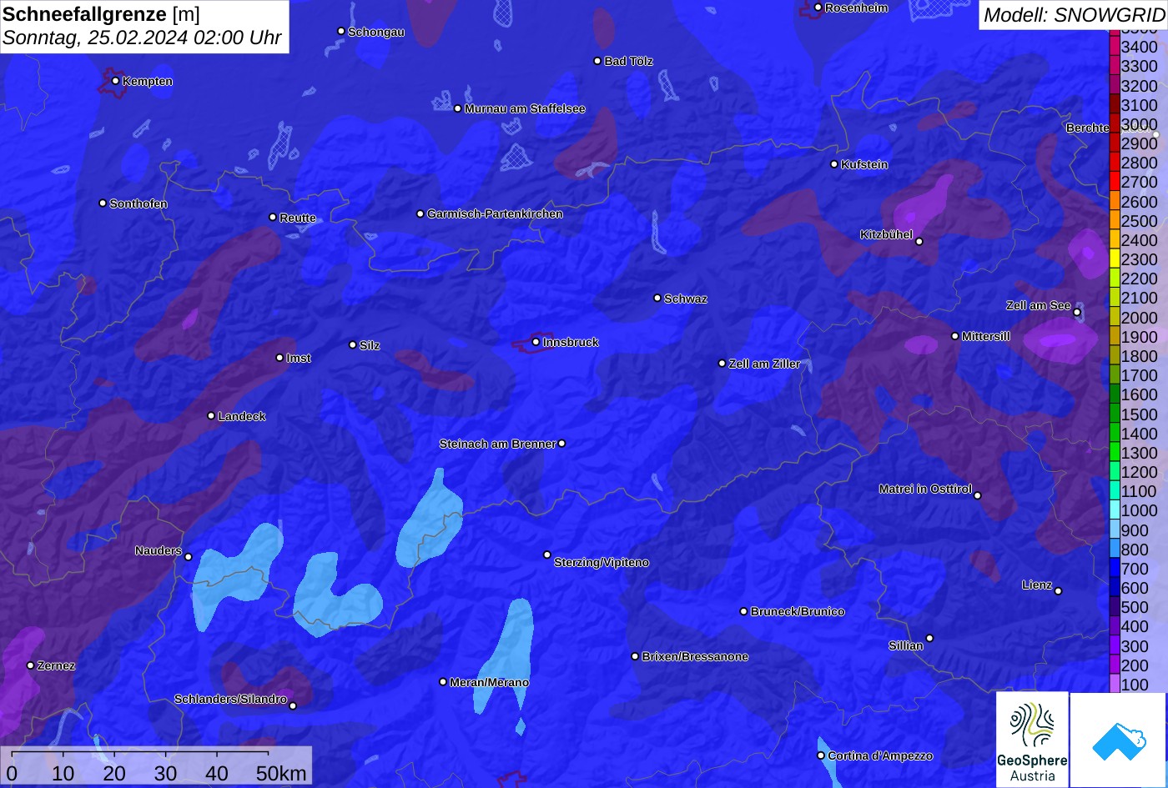
Task: Click the Schongau marker dot
Action: 340,31
